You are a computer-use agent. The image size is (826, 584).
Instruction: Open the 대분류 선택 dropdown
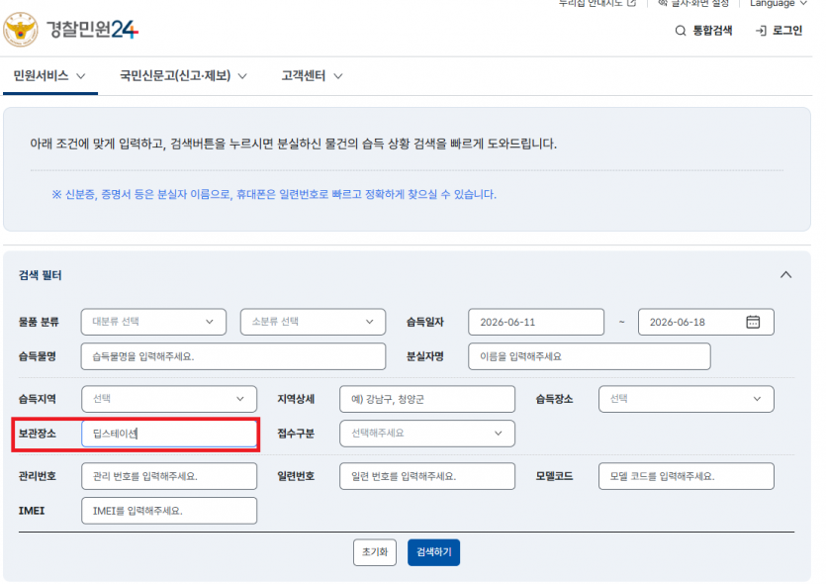pos(153,322)
